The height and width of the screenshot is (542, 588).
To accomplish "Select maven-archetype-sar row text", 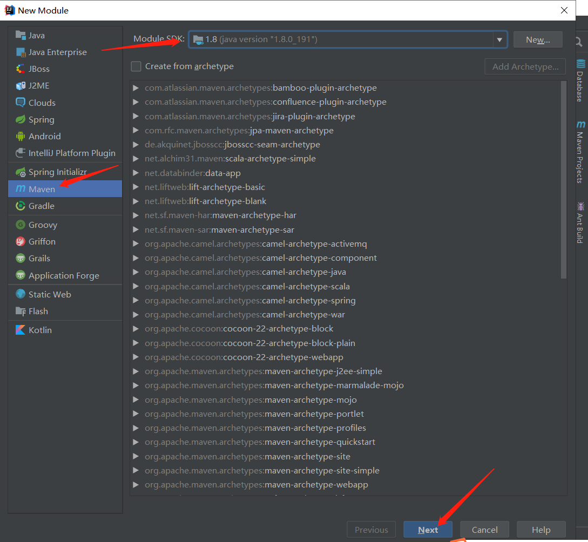I will [x=219, y=230].
